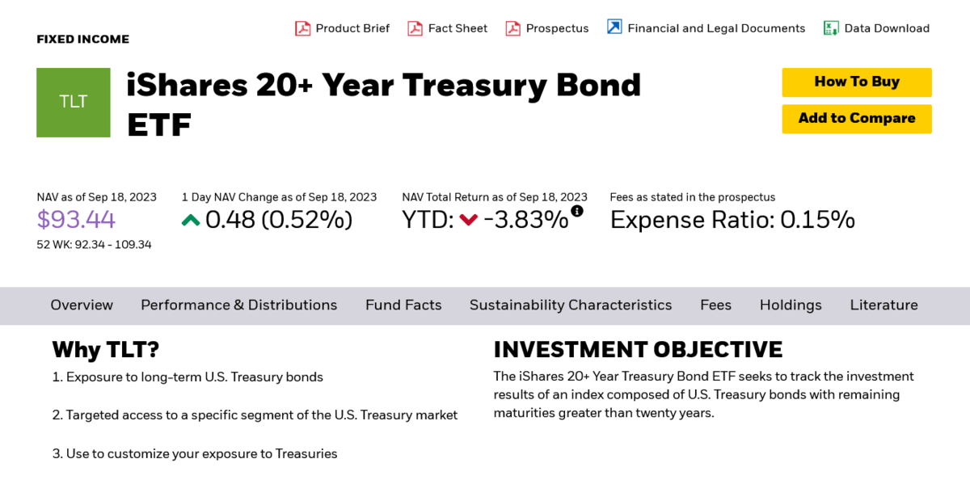Viewport: 970px width, 480px height.
Task: View the Holdings tab
Action: pos(791,305)
